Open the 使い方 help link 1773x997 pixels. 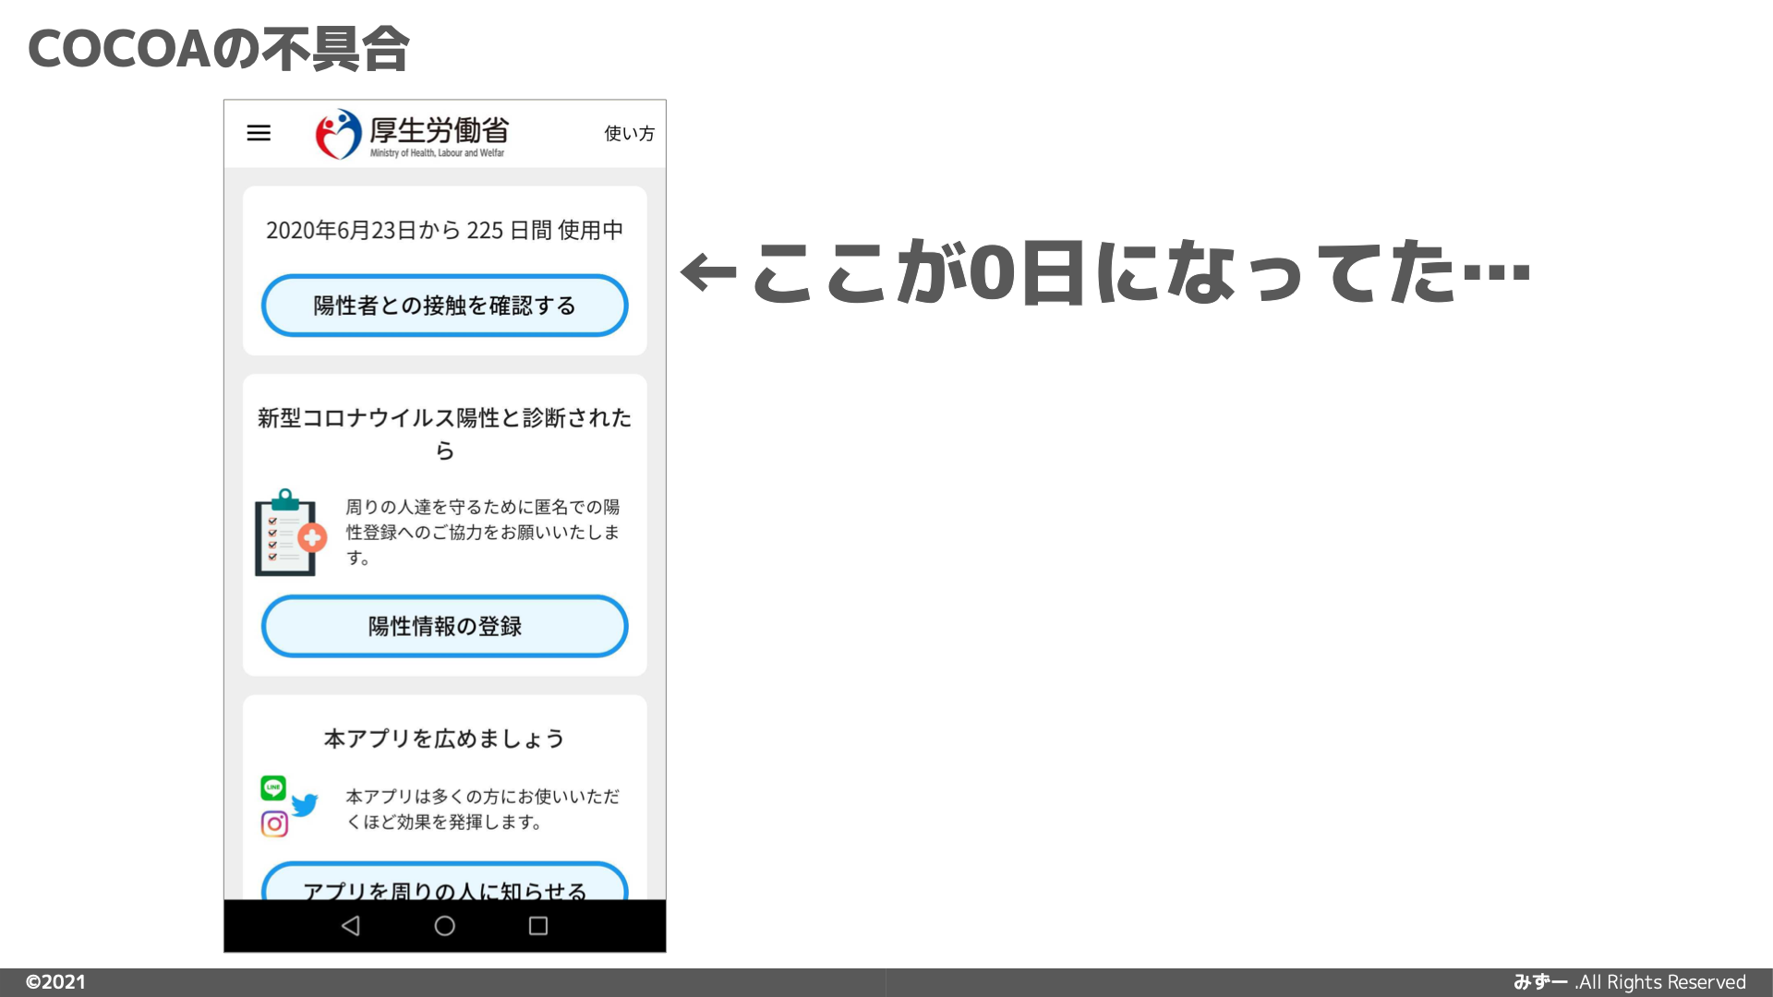click(x=629, y=134)
